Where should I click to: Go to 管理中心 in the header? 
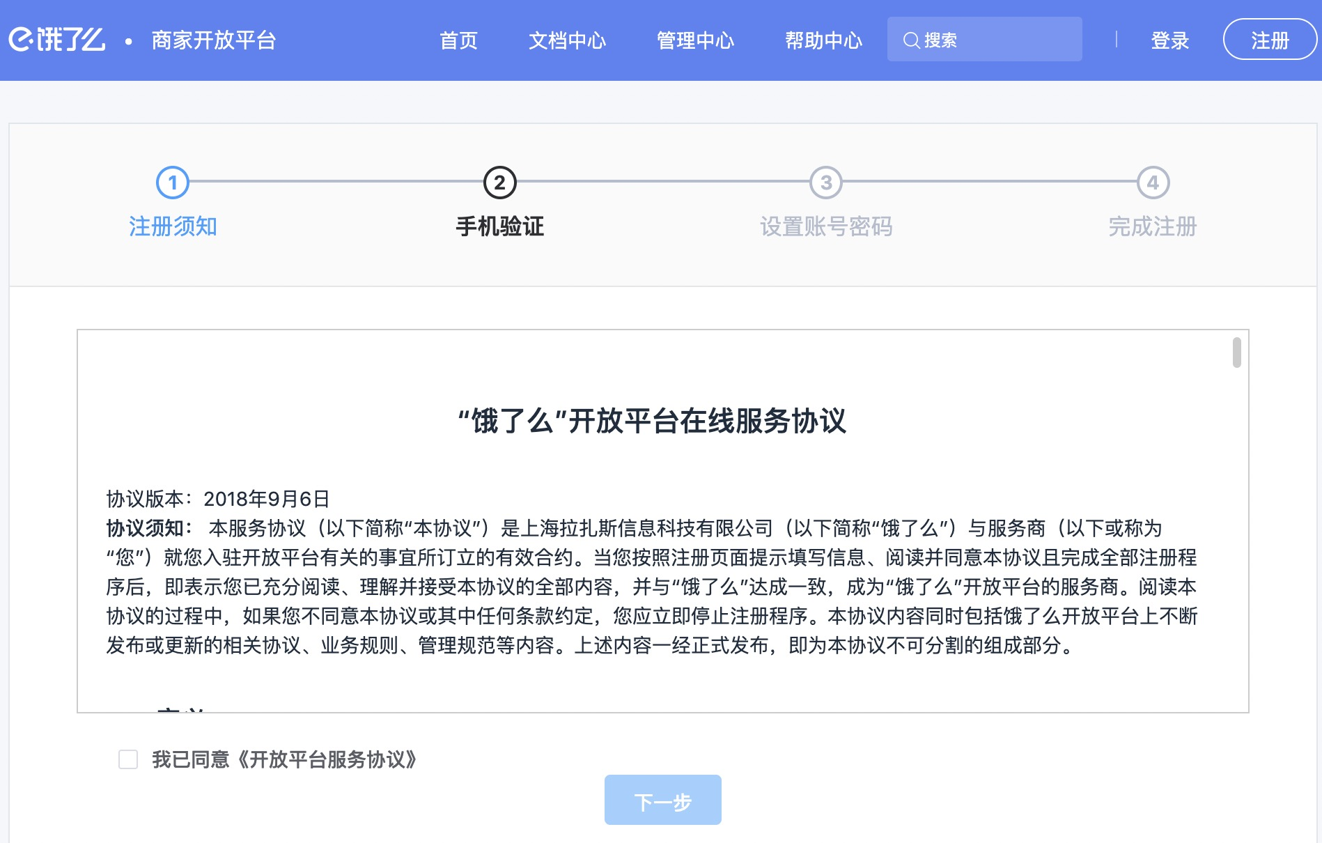695,40
